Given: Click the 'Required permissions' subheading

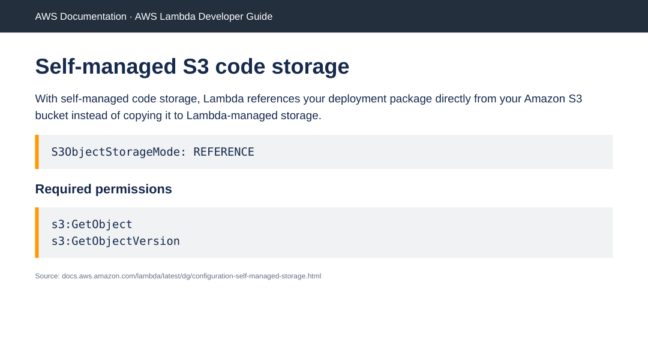Looking at the screenshot, I should pyautogui.click(x=103, y=189).
